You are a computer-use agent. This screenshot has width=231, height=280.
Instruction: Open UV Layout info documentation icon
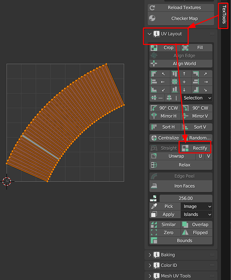pyautogui.click(x=157, y=34)
